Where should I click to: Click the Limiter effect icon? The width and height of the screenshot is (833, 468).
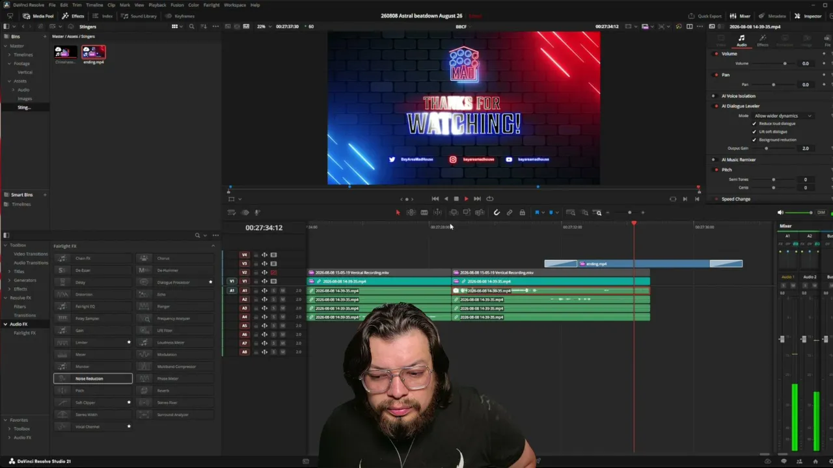coord(62,343)
